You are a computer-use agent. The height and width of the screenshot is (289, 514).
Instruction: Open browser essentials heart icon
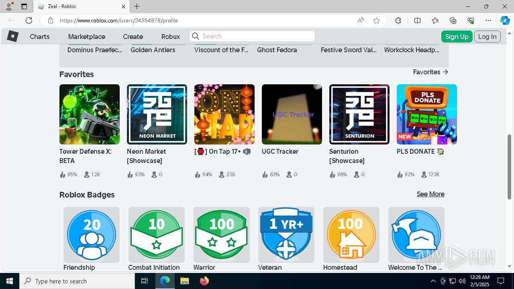click(x=471, y=20)
